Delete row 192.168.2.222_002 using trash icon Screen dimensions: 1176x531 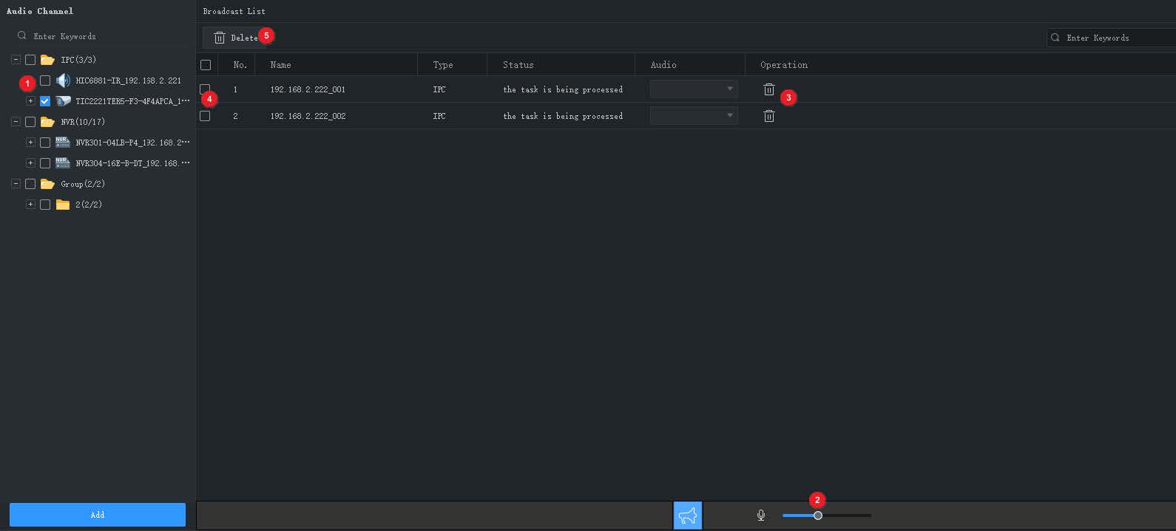pyautogui.click(x=769, y=116)
